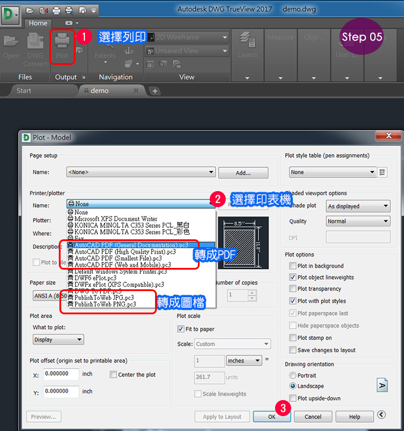Image resolution: width=404 pixels, height=431 pixels.
Task: Toggle Plot with plot styles checkbox
Action: 293,301
